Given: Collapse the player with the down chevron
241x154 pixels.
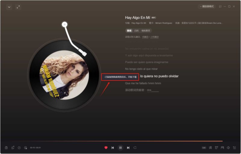Looking at the screenshot, I should 9,7.
